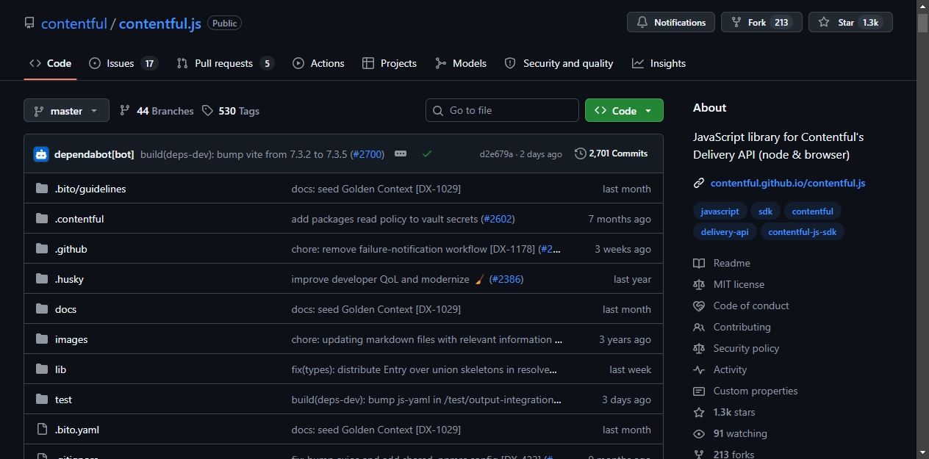Viewport: 929px width, 459px height.
Task: Select the contentful topic tag
Action: tap(813, 212)
